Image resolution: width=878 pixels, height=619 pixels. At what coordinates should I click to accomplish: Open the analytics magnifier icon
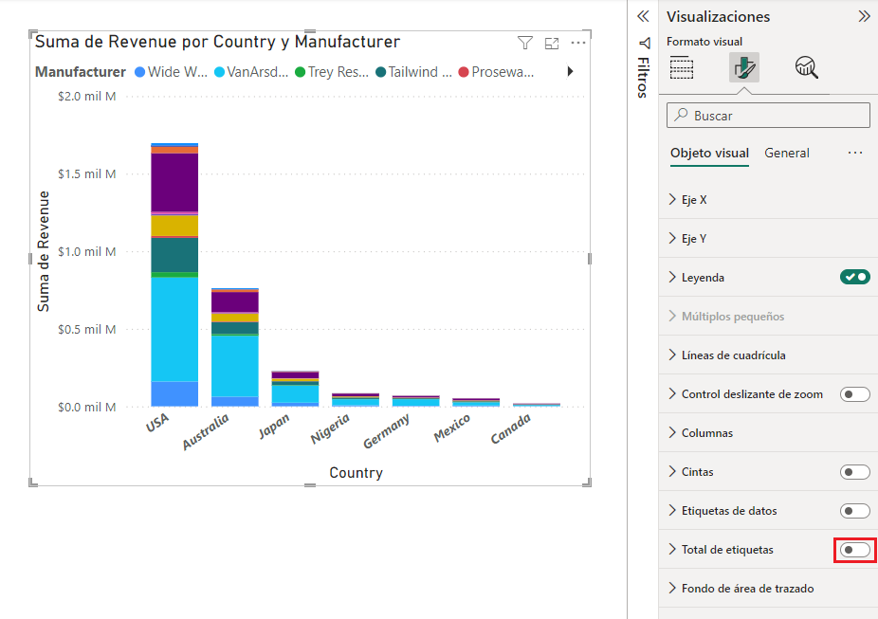coord(806,67)
